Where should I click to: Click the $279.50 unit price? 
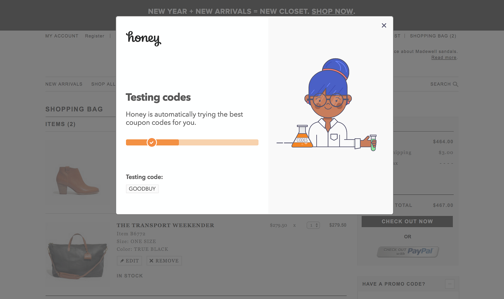pos(278,225)
